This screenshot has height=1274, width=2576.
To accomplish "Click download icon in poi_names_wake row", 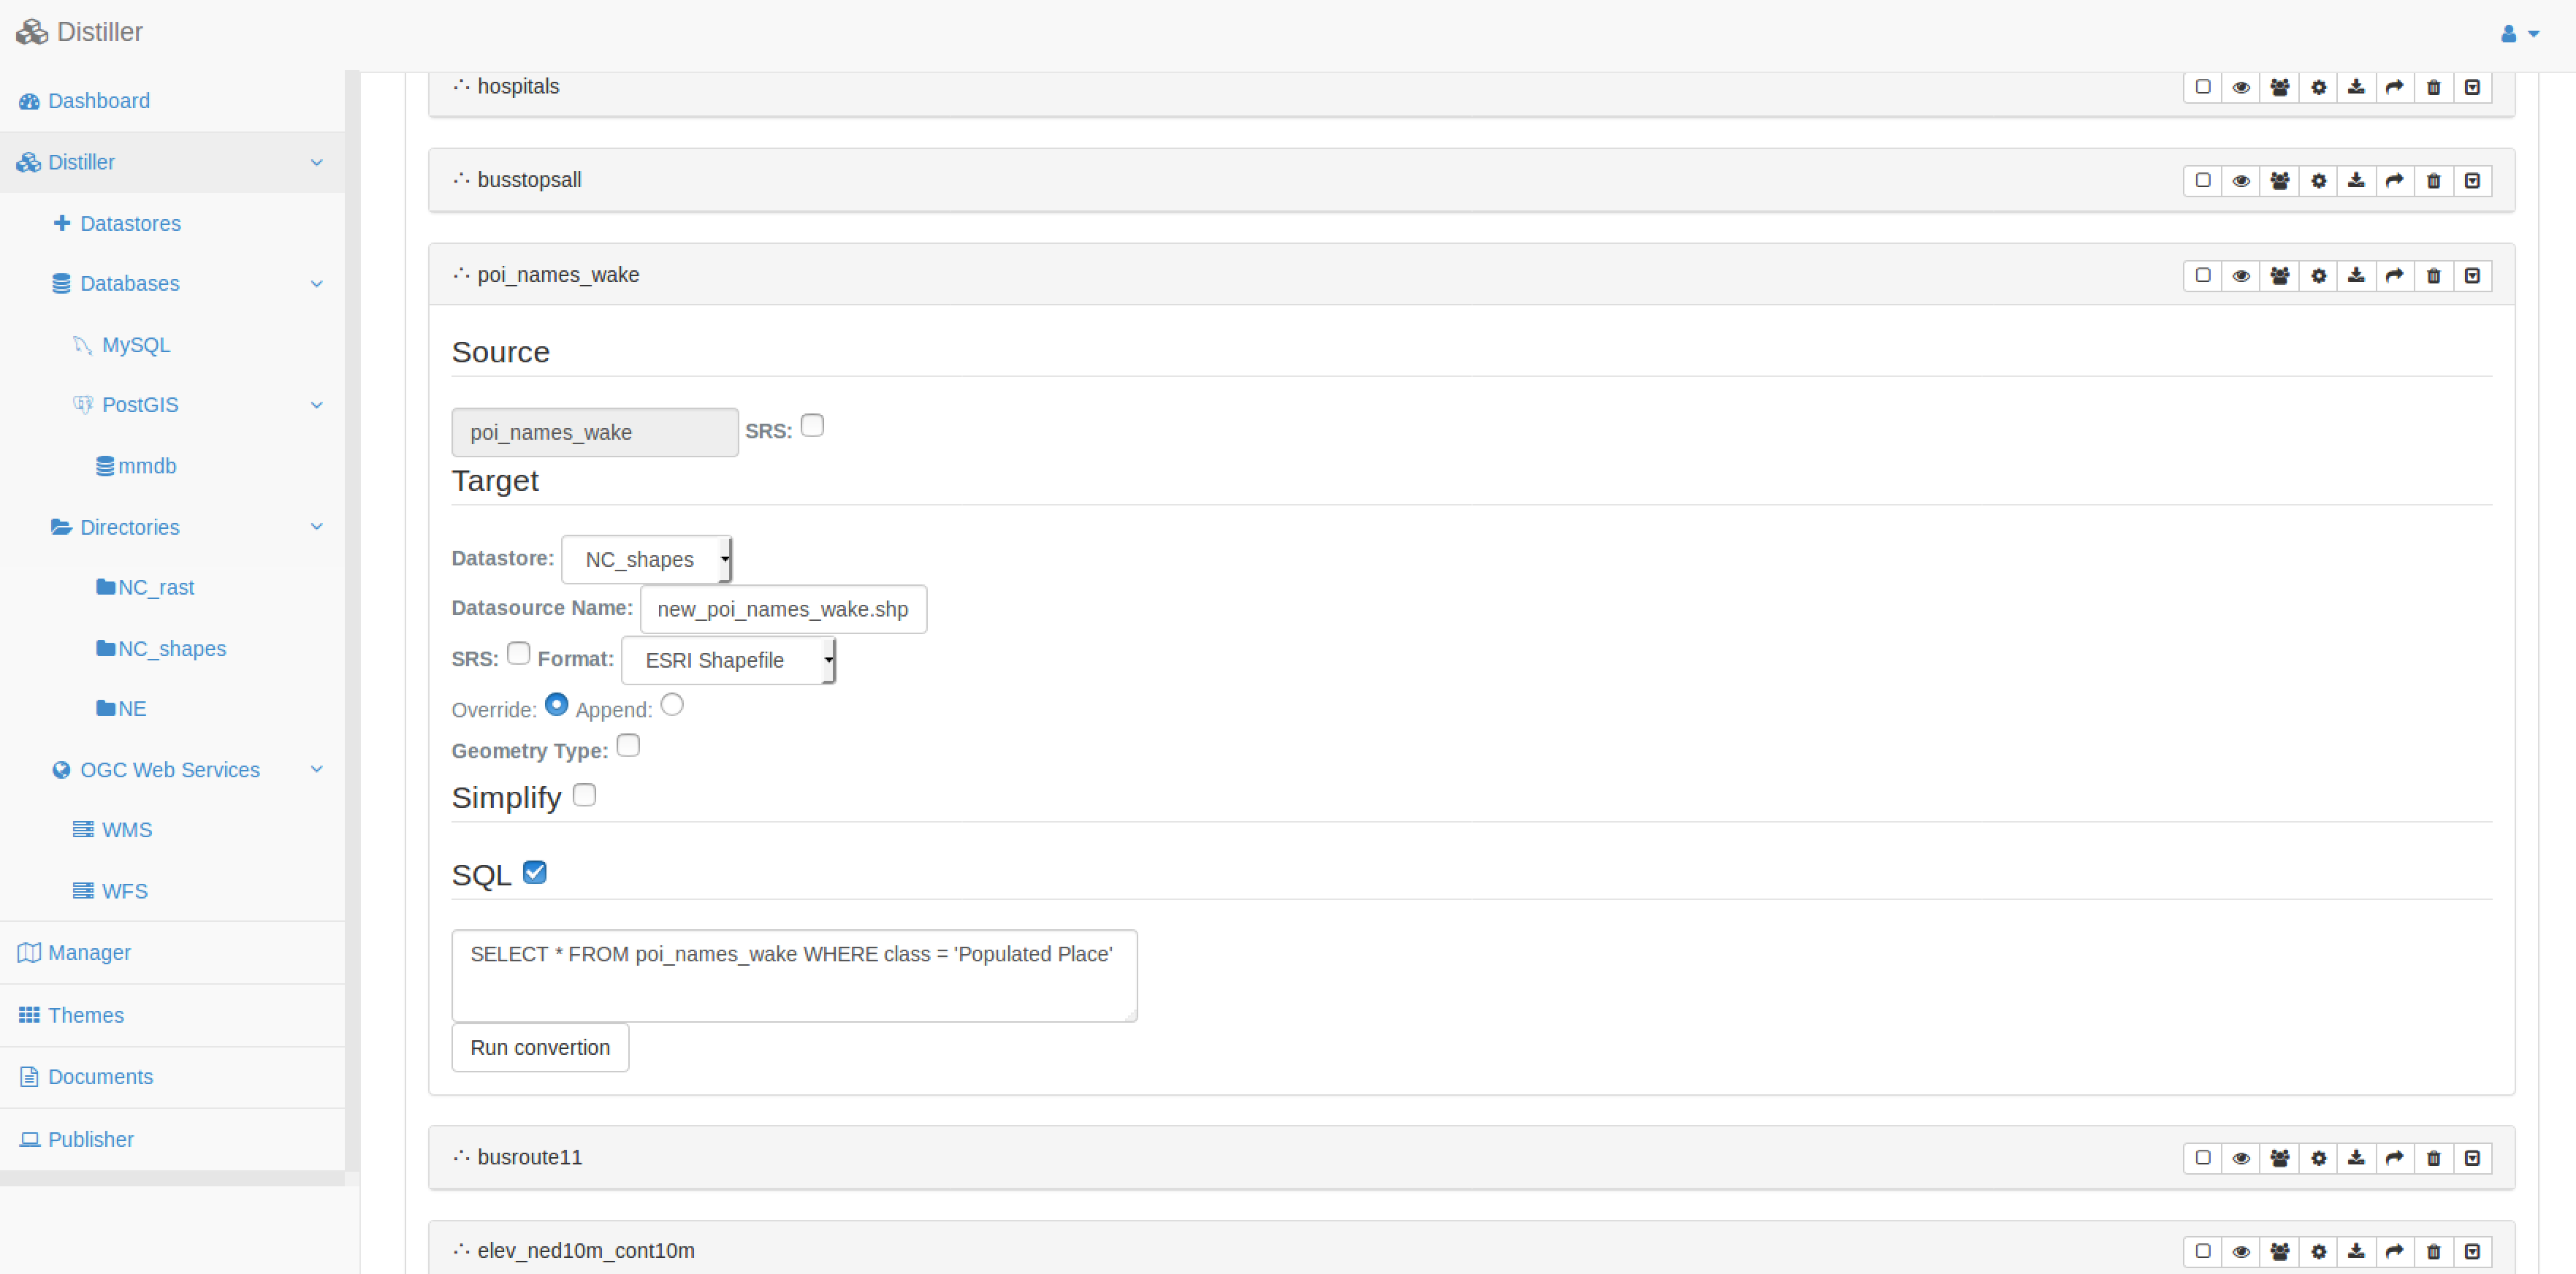I will click(2356, 276).
